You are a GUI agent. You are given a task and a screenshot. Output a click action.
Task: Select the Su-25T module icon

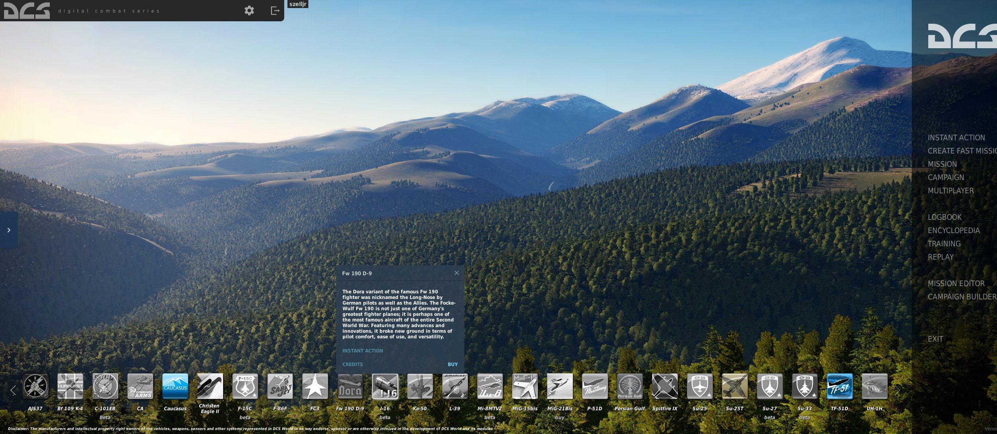click(735, 386)
